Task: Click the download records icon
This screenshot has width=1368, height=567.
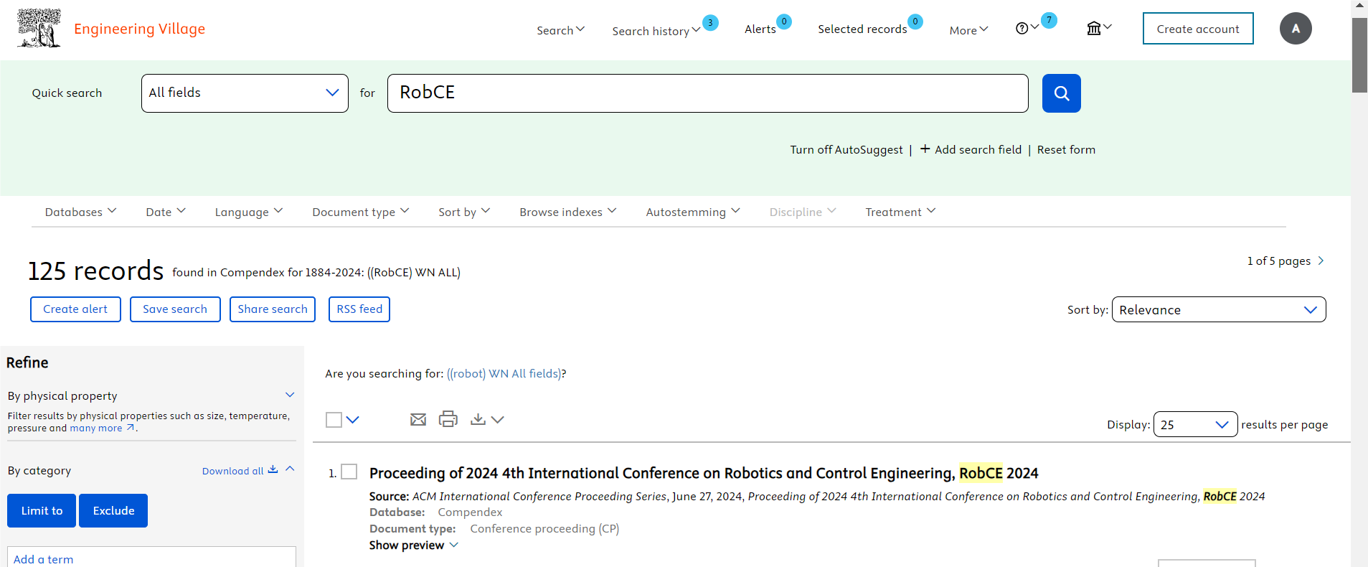Action: point(478,419)
